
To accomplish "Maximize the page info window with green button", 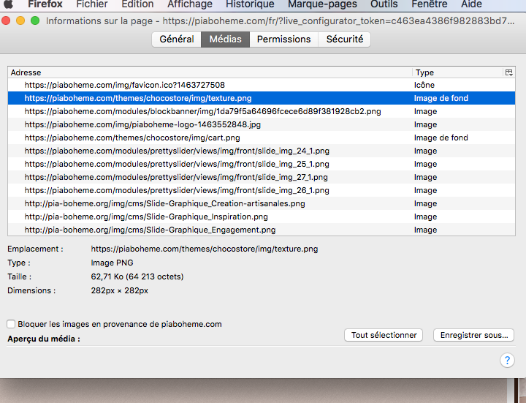I will pyautogui.click(x=35, y=20).
